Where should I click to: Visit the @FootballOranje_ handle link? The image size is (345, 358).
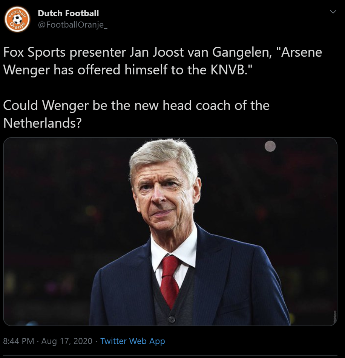point(72,25)
